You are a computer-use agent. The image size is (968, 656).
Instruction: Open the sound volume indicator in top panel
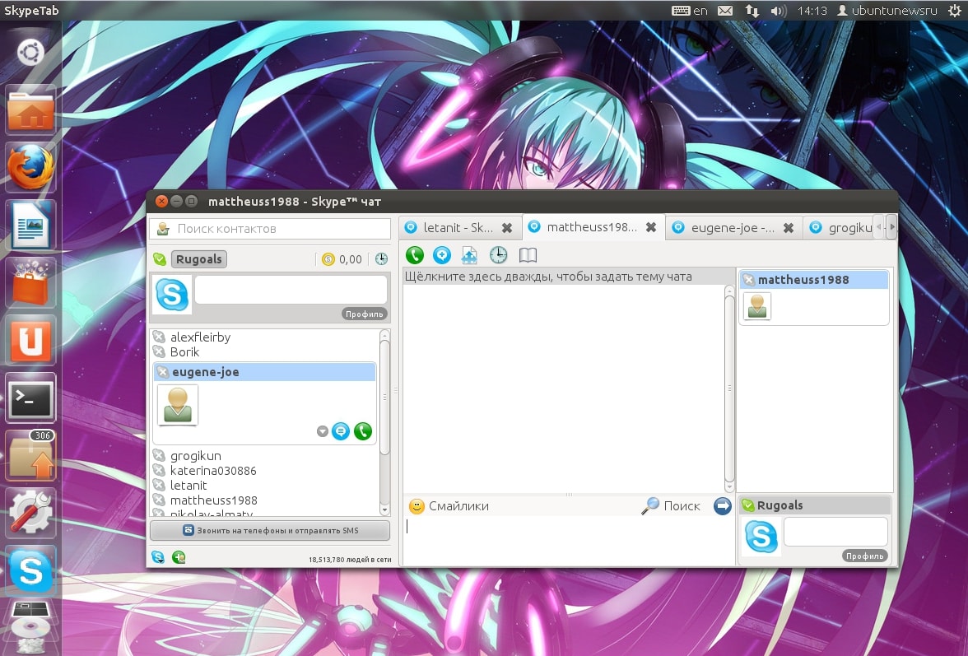pyautogui.click(x=779, y=11)
